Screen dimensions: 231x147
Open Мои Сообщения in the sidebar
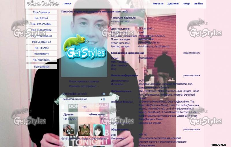41,42
